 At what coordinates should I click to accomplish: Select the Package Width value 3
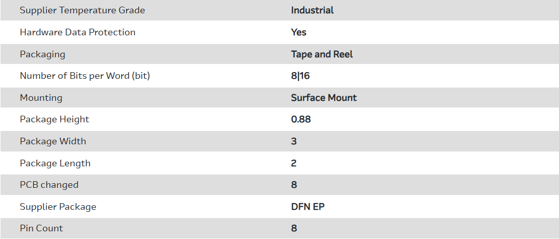pos(294,141)
